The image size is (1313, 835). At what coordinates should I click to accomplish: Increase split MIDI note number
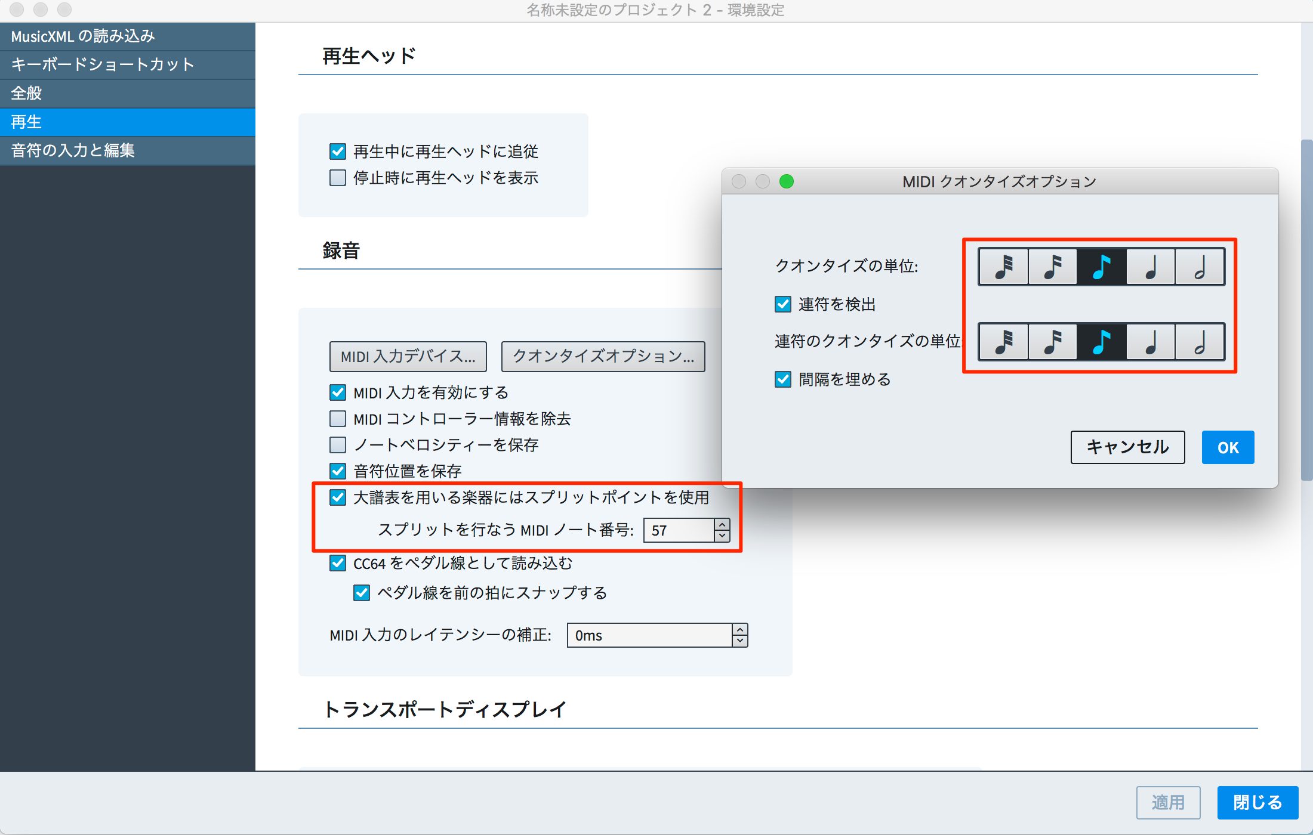point(722,525)
